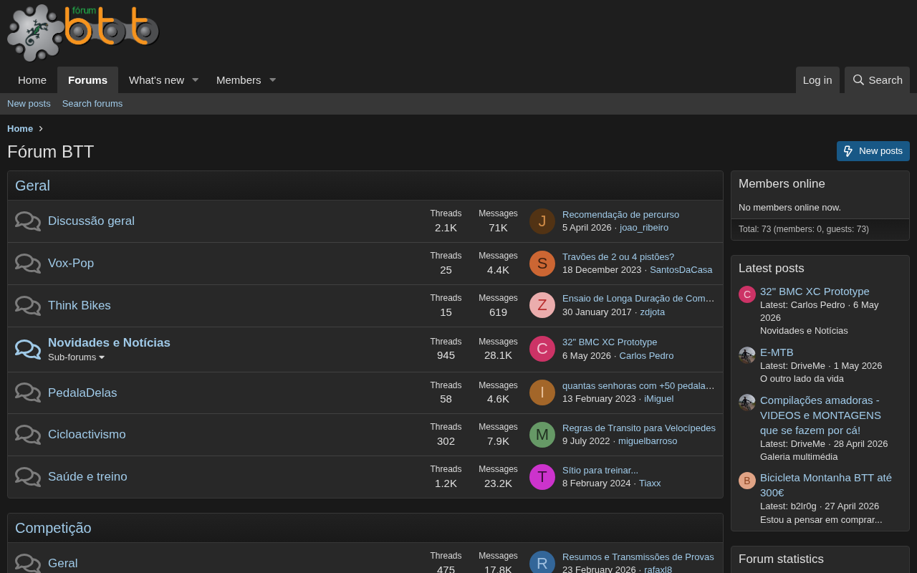Viewport: 917px width, 573px height.
Task: Click the Fórum BTT logo
Action: click(83, 33)
